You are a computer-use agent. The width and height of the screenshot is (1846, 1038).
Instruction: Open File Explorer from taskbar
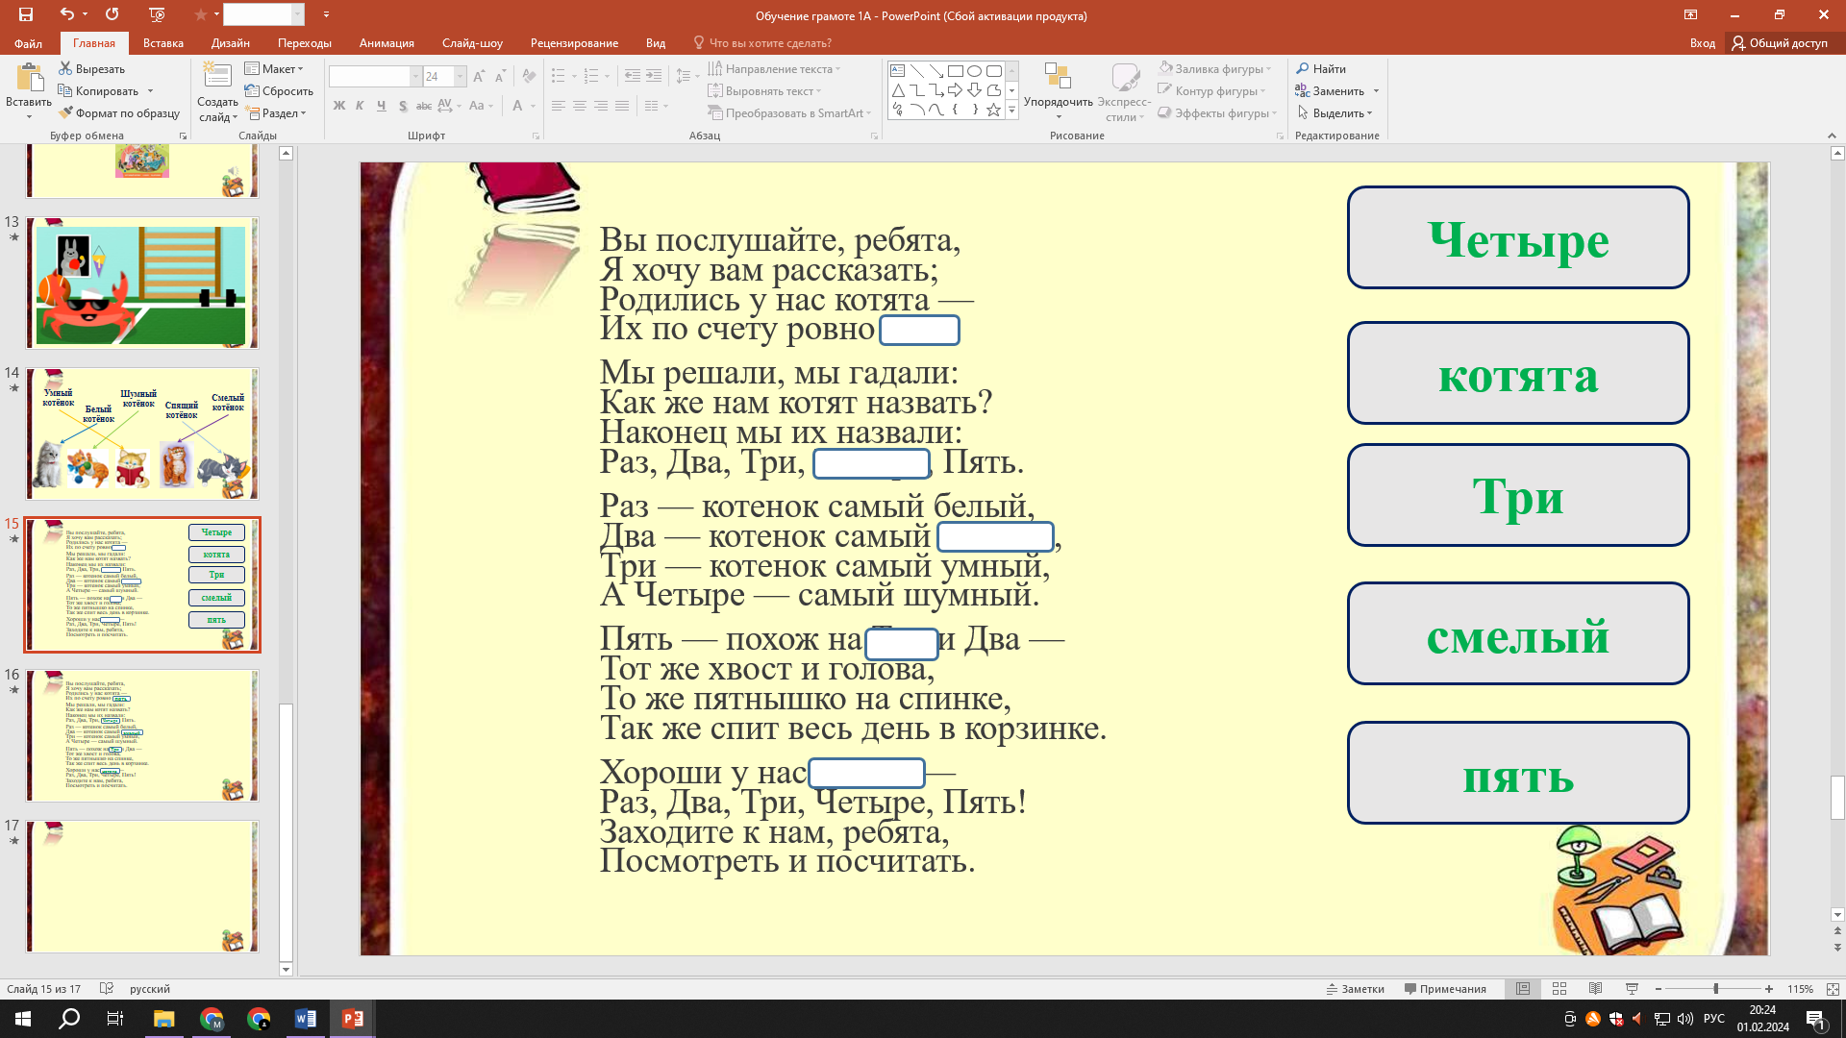click(x=163, y=1019)
